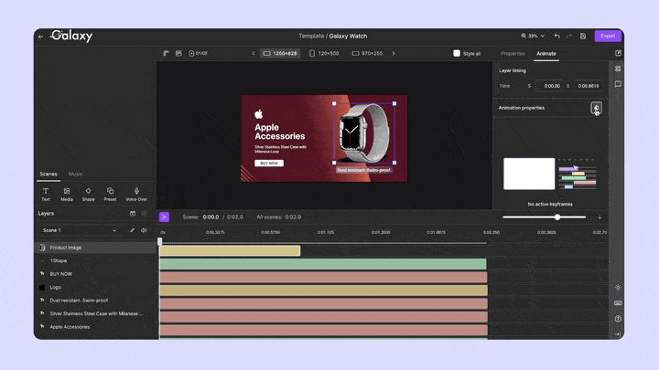659x370 pixels.
Task: Go to the previous canvas size
Action: [x=254, y=53]
